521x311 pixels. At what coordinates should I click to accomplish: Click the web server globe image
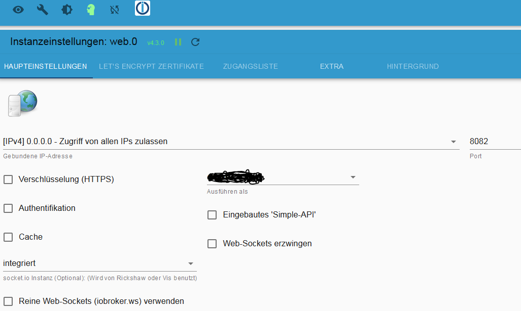(x=23, y=104)
